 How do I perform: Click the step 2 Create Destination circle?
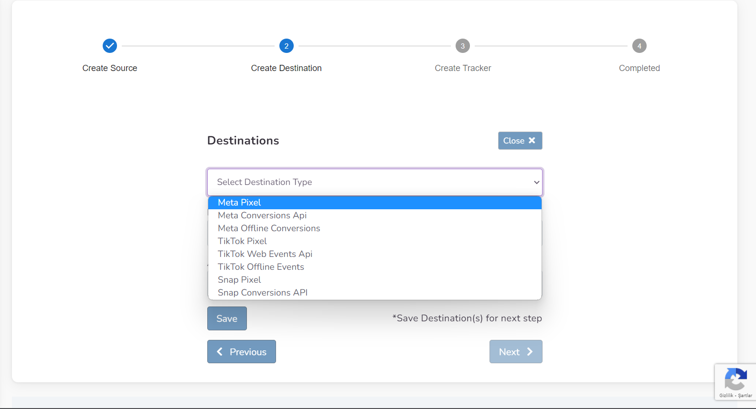coord(287,46)
